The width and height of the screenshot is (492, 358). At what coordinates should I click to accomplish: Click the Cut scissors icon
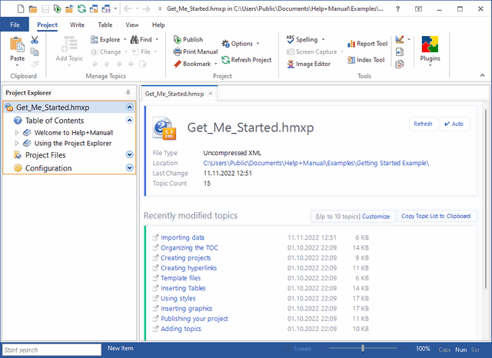pos(35,40)
